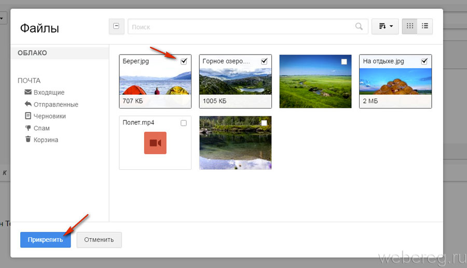467x268 pixels.
Task: Open the Отправленные folder
Action: click(x=56, y=104)
